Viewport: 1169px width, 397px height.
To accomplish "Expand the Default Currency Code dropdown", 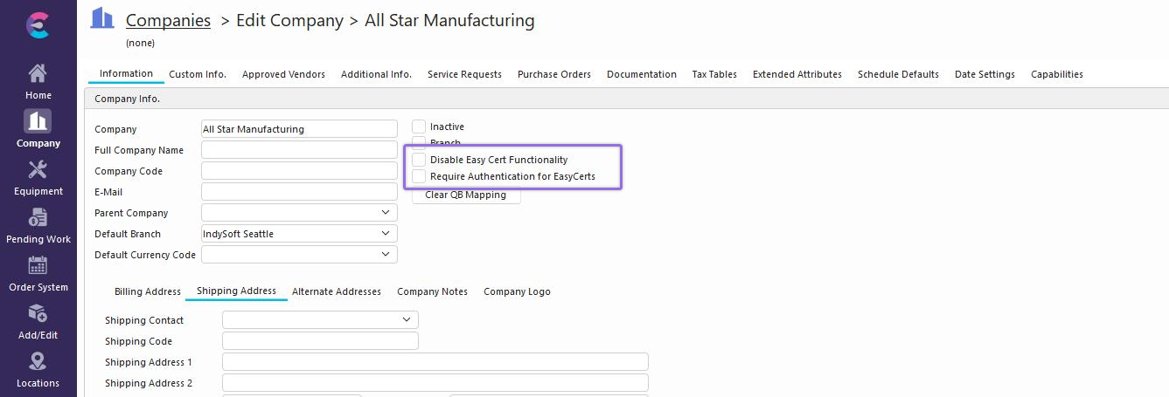I will (x=386, y=255).
